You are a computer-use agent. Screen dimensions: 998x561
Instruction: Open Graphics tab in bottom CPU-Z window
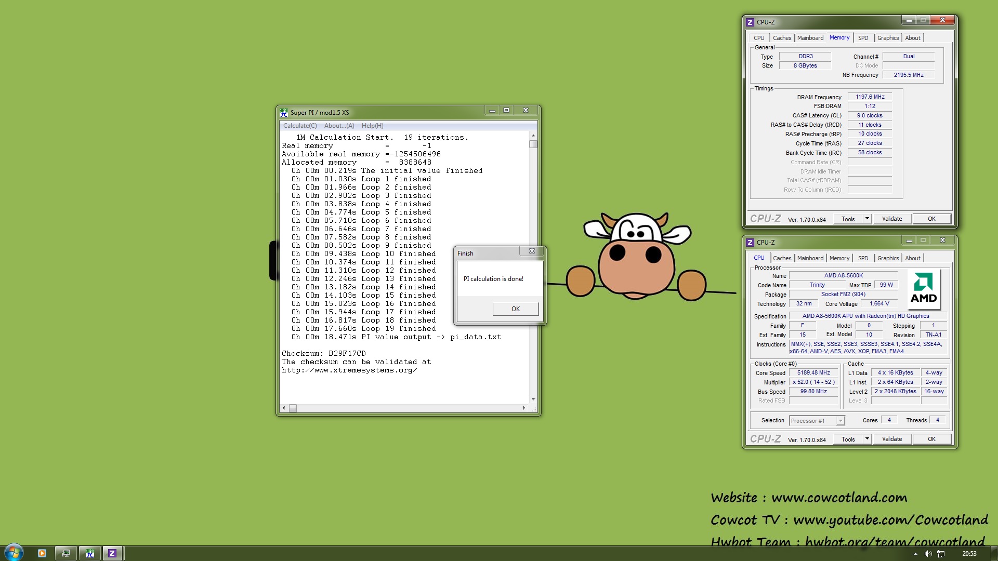coord(888,258)
